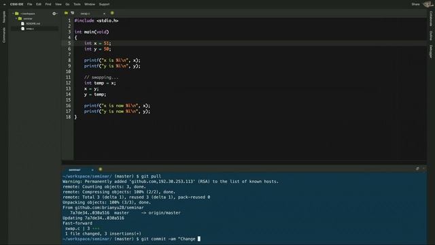
Task: Switch to the swap.c editor tab
Action: click(x=85, y=14)
